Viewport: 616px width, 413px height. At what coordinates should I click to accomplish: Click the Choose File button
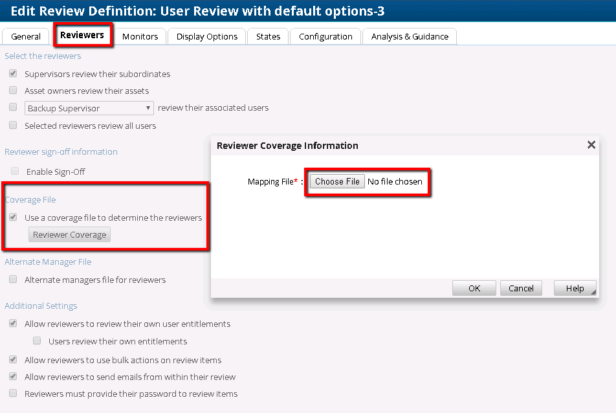pyautogui.click(x=337, y=182)
